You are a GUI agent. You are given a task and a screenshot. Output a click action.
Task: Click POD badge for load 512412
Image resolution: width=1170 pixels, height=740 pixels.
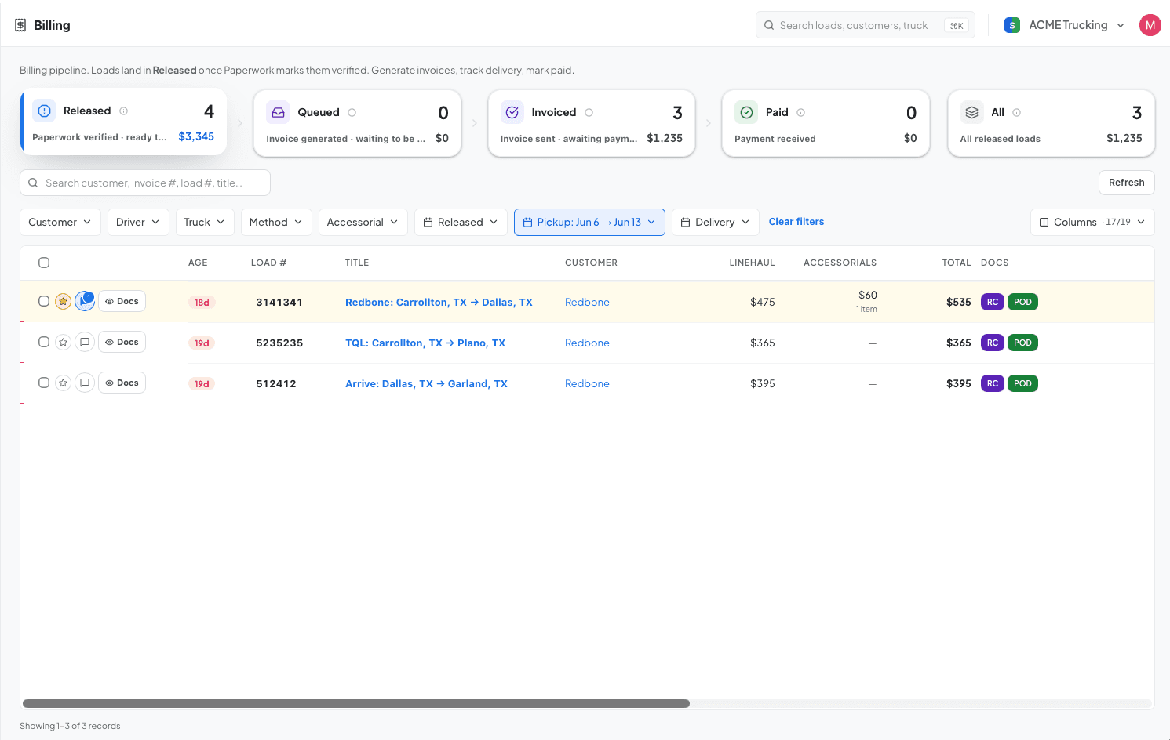[x=1022, y=383]
